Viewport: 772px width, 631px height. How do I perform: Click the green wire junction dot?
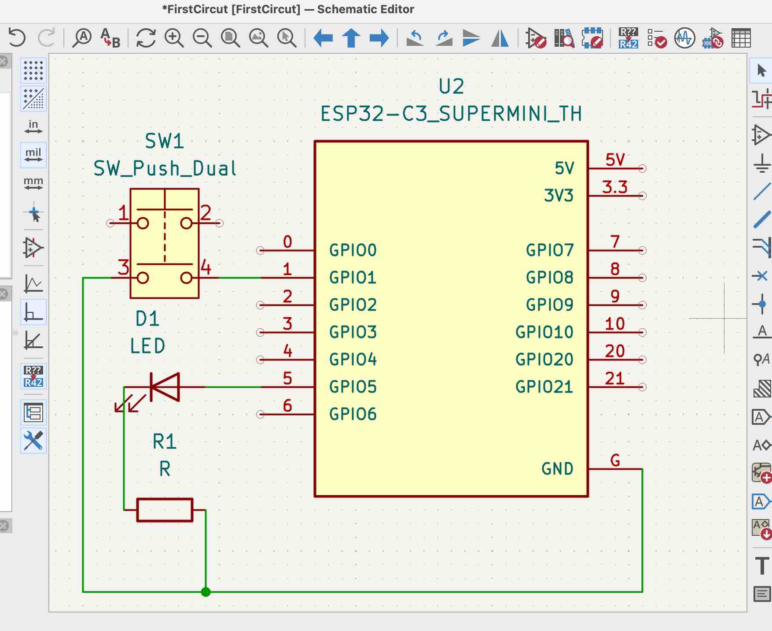pyautogui.click(x=206, y=592)
